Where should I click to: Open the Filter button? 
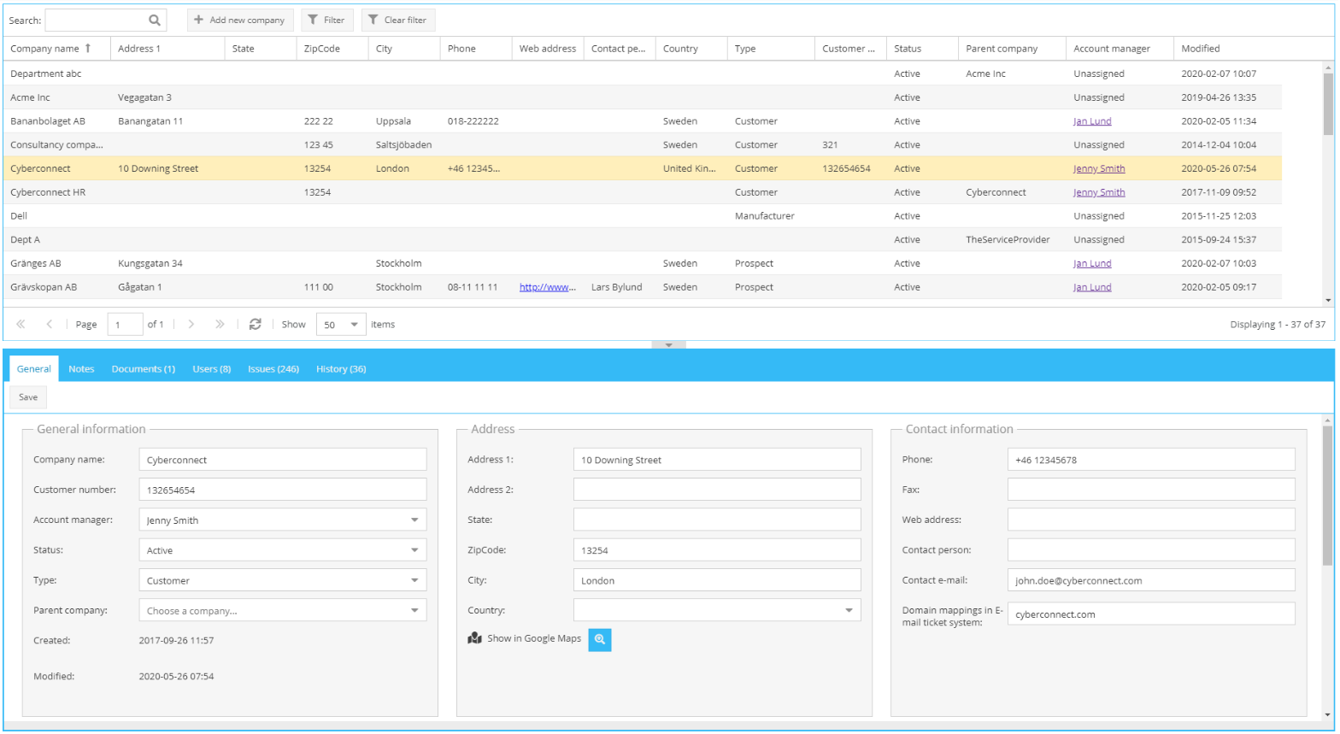tap(327, 20)
